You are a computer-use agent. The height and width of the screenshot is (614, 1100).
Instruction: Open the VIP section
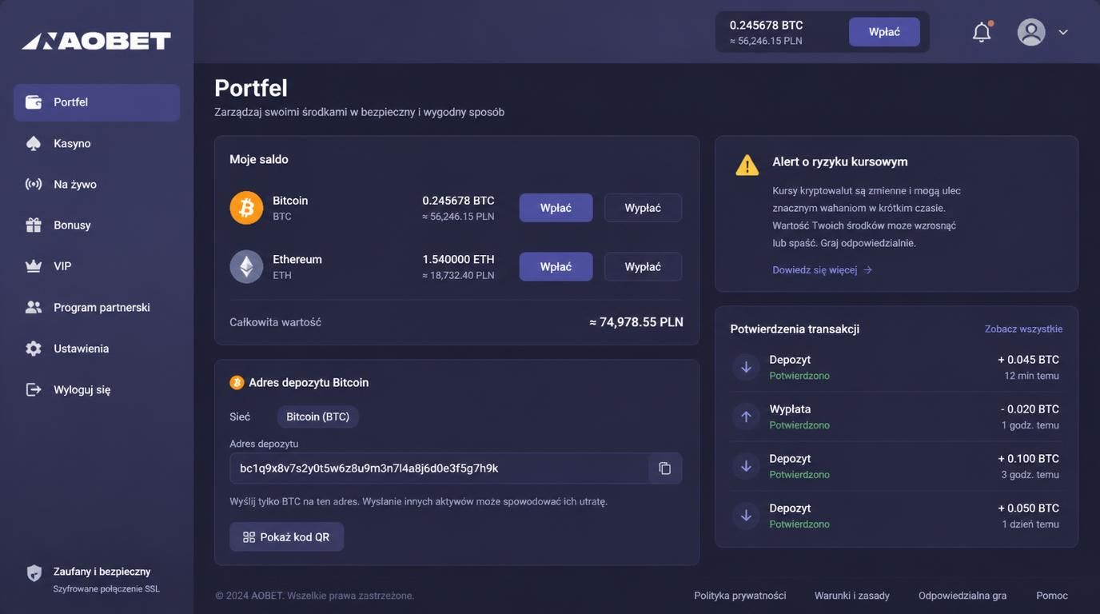click(97, 266)
